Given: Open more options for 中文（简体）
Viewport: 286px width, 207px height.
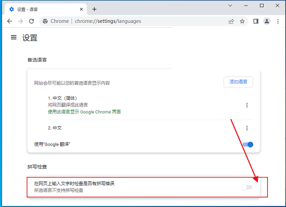Looking at the screenshot, I should click(x=247, y=105).
